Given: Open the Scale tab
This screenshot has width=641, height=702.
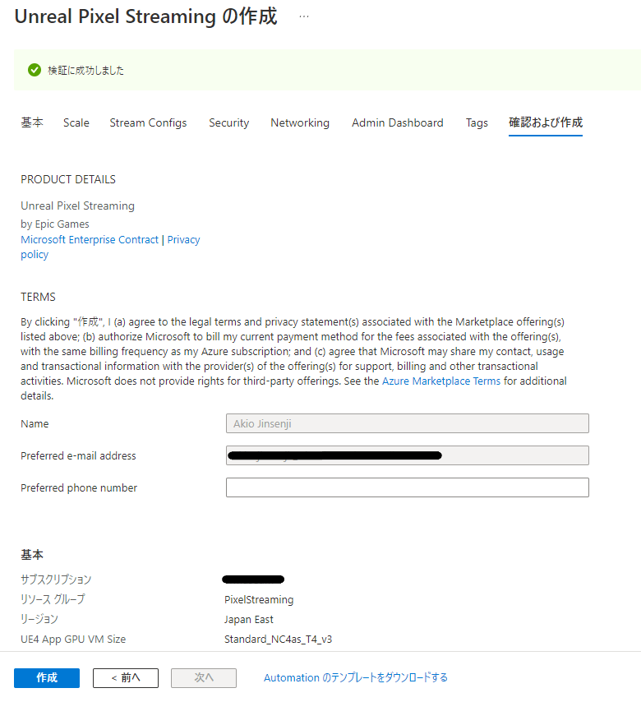Looking at the screenshot, I should (76, 122).
